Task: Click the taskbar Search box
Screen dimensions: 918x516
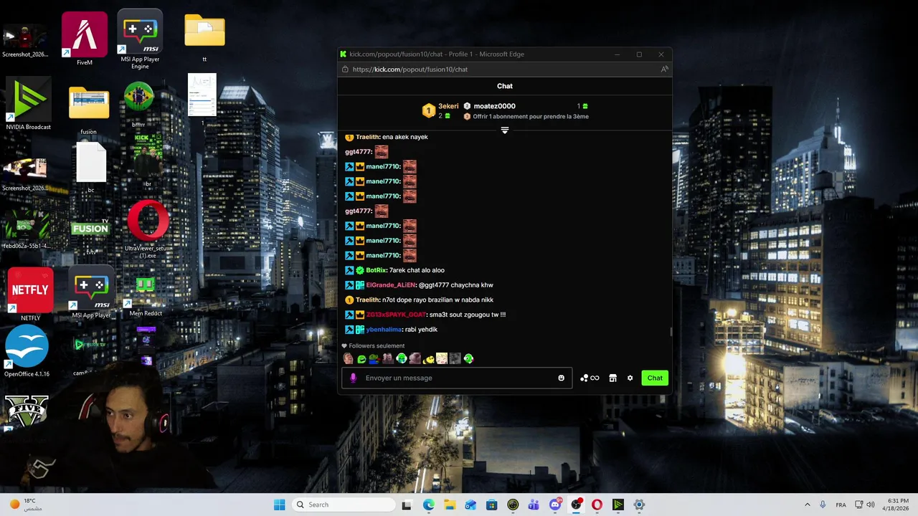Action: [x=344, y=505]
